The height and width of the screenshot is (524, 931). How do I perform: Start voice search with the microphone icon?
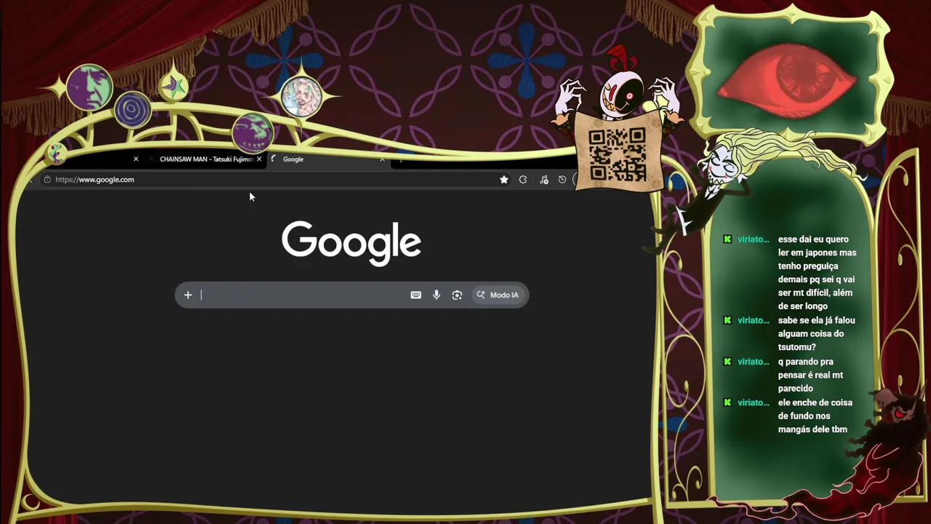coord(436,295)
